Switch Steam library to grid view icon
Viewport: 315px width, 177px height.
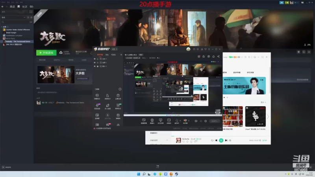31,12
